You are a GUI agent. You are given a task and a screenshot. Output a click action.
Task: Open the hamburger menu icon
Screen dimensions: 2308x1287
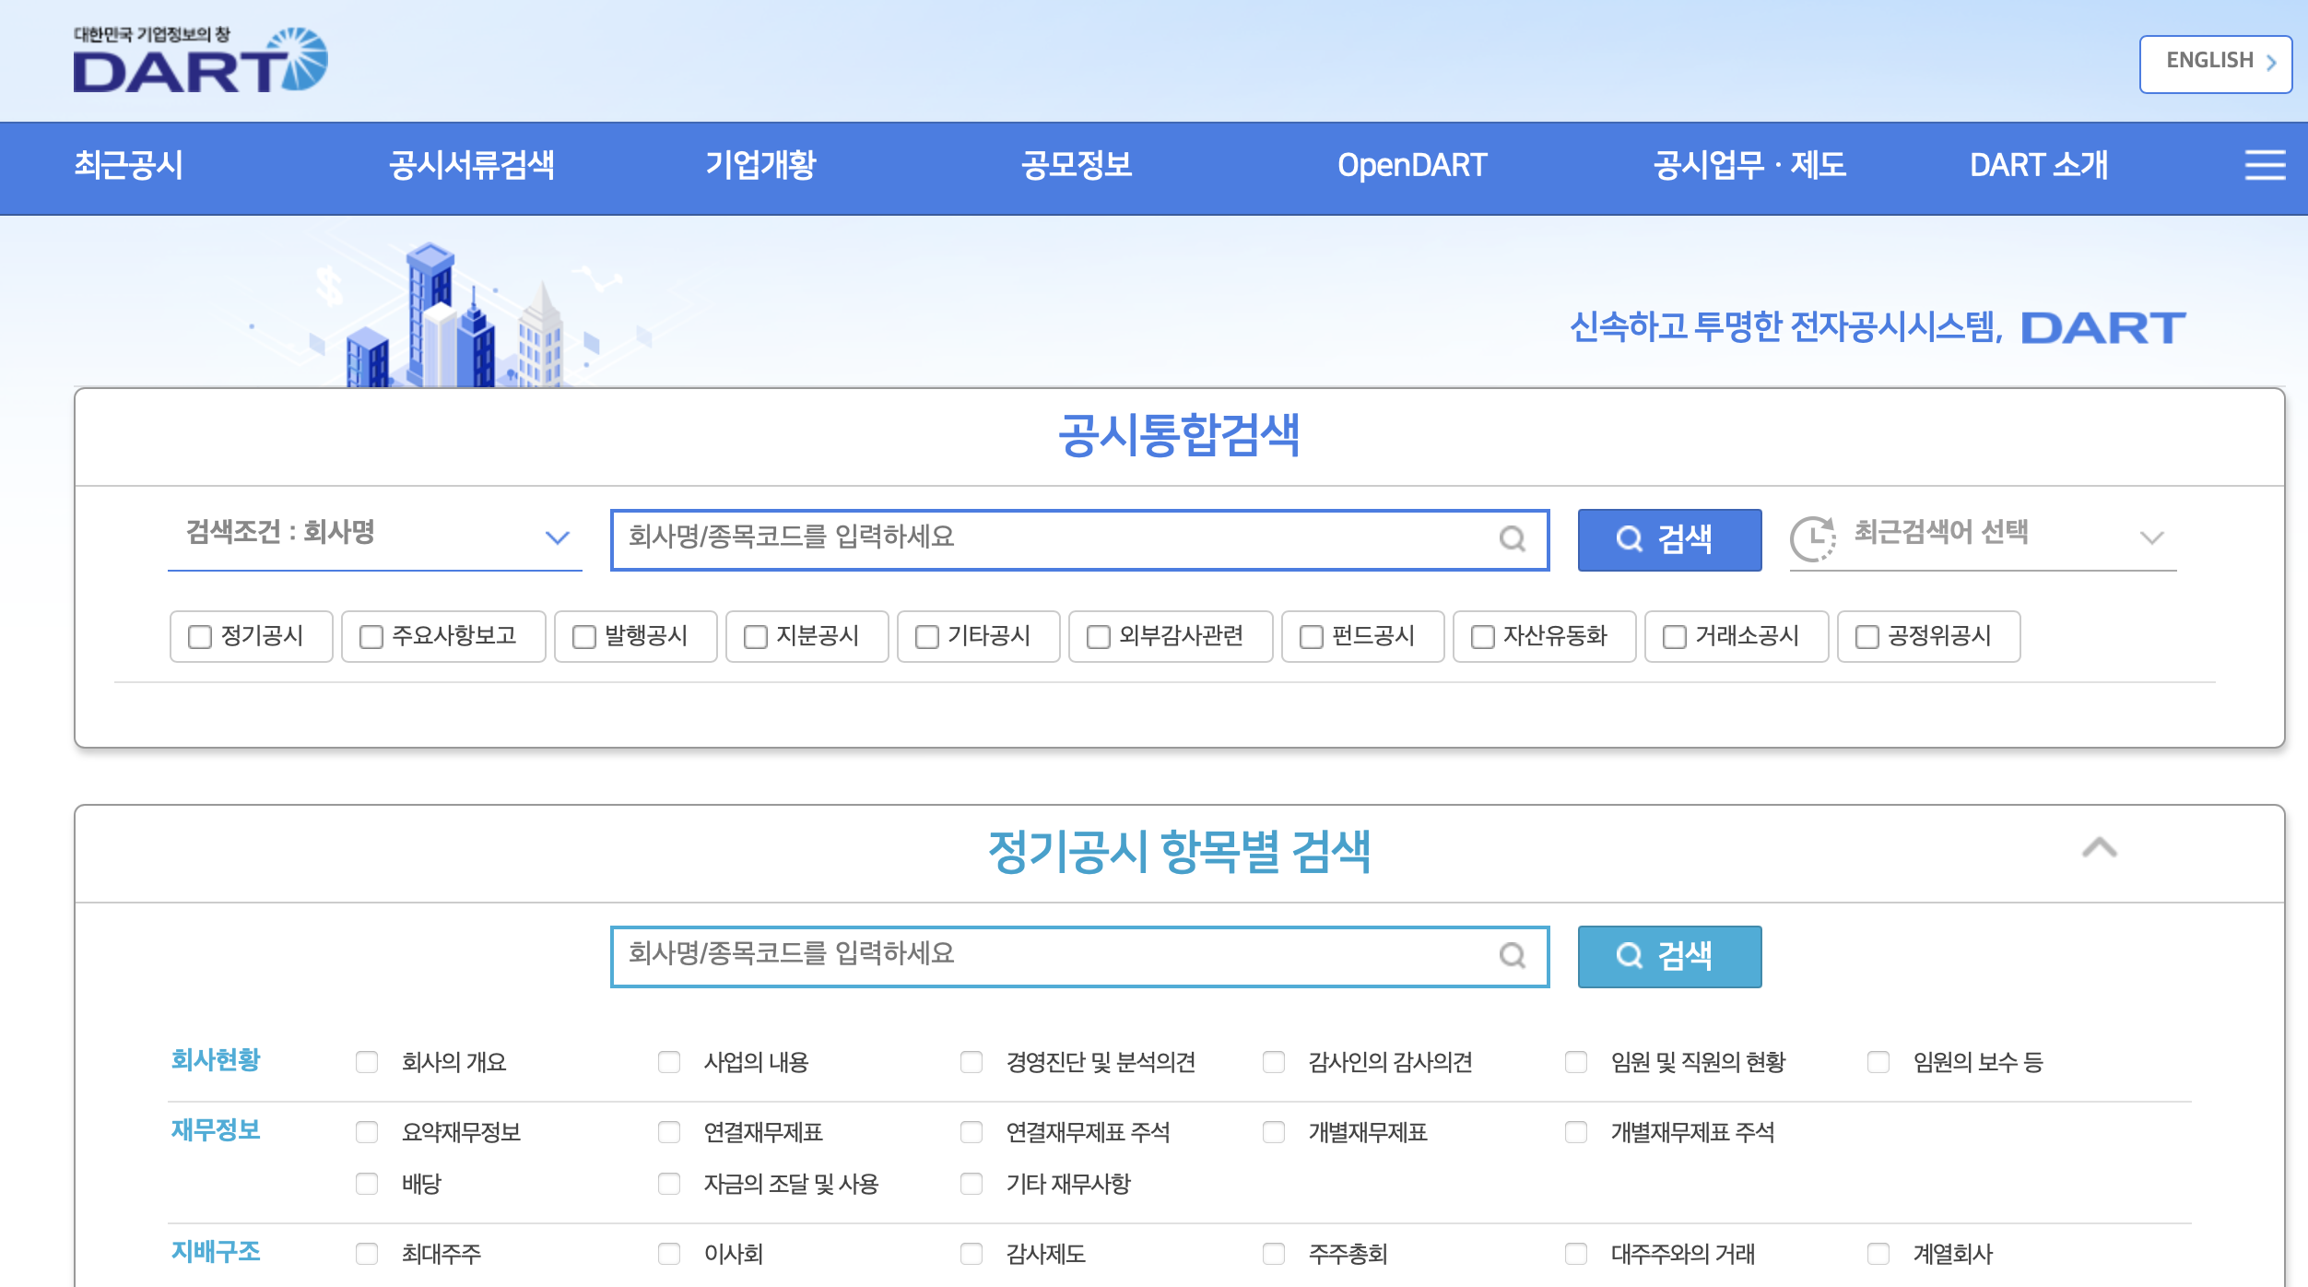coord(2264,166)
